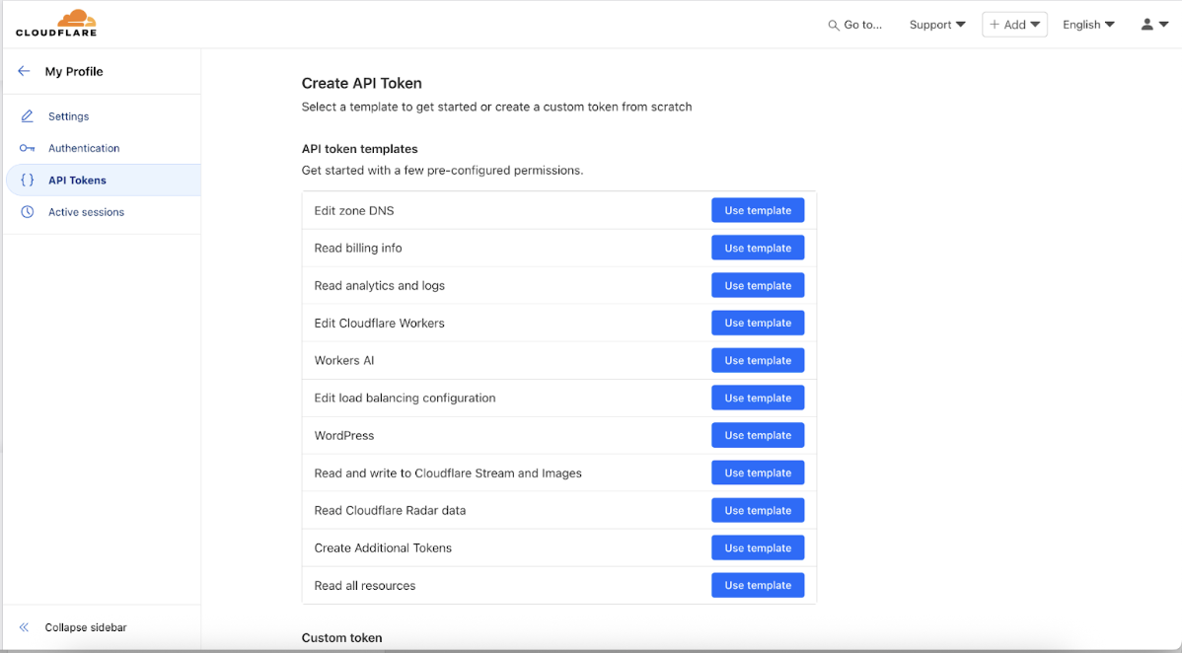Click the Go to... search icon
This screenshot has height=653, width=1182.
tap(834, 24)
